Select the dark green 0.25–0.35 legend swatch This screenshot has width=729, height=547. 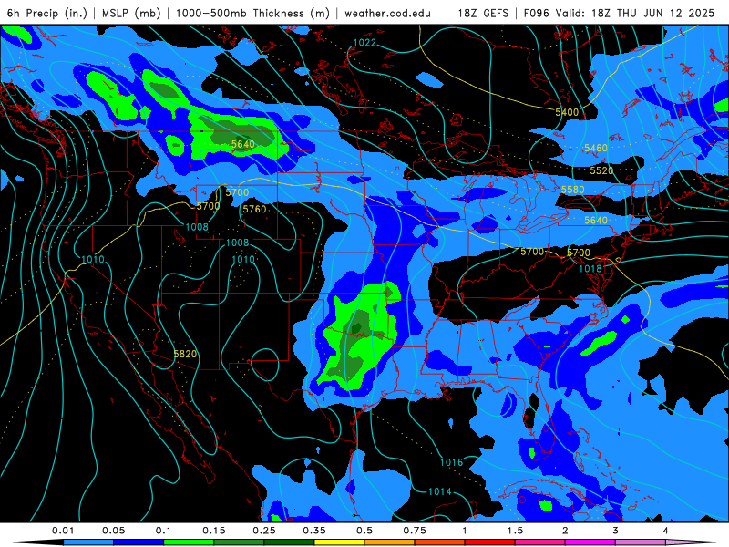pyautogui.click(x=289, y=542)
